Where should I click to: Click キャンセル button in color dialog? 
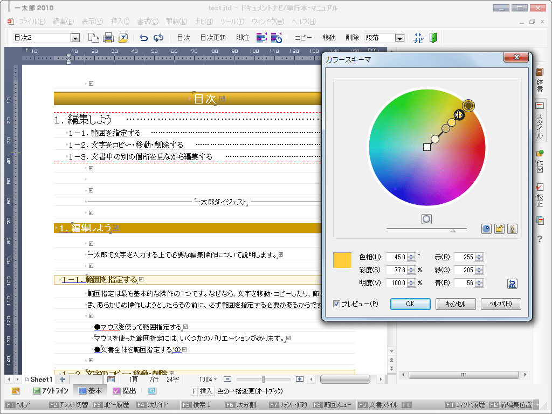[456, 304]
